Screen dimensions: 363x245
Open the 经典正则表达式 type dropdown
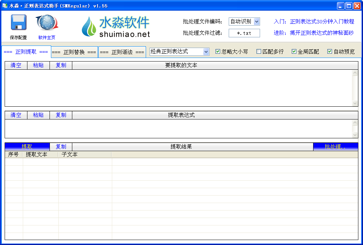tap(206, 52)
